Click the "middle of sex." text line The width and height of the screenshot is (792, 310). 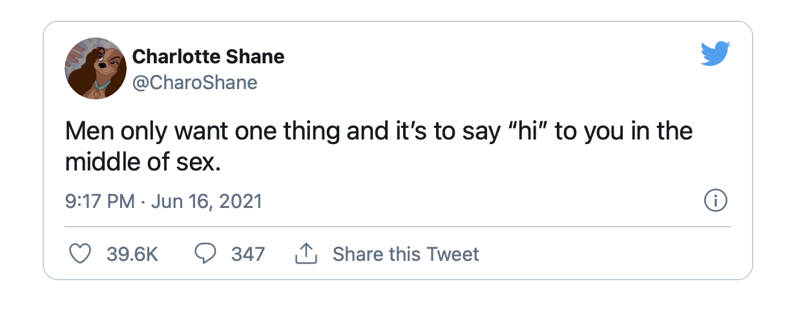(x=143, y=161)
